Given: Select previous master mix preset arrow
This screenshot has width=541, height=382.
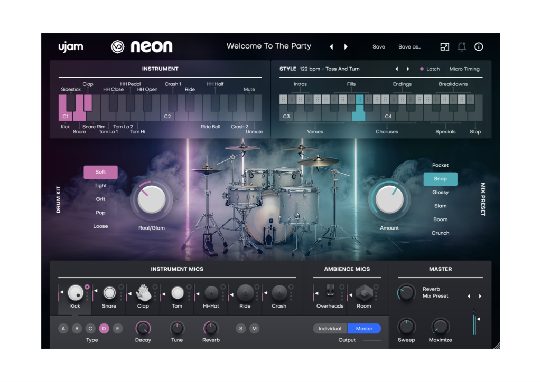Looking at the screenshot, I should (469, 296).
